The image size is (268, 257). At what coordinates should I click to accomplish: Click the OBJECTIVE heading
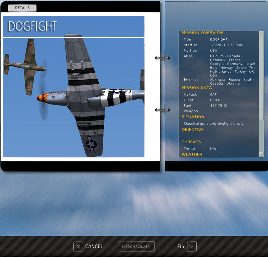click(193, 130)
